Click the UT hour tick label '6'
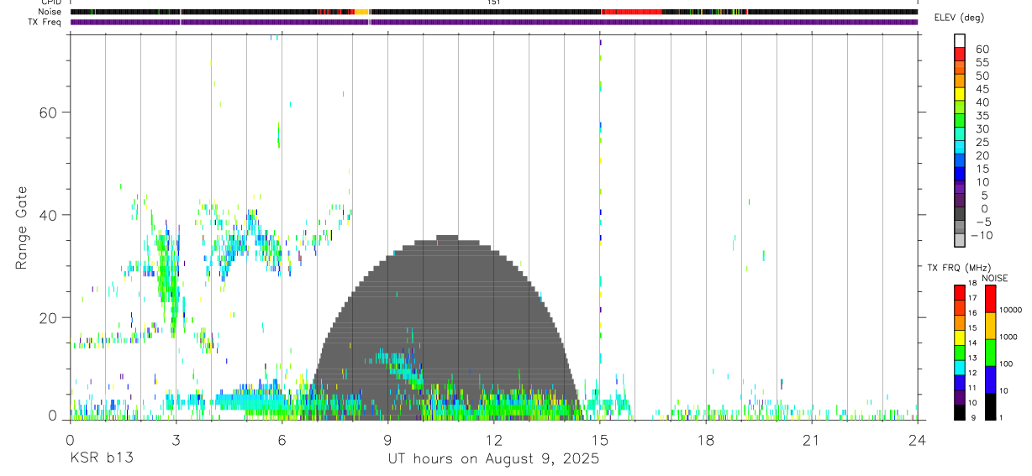 [x=282, y=440]
